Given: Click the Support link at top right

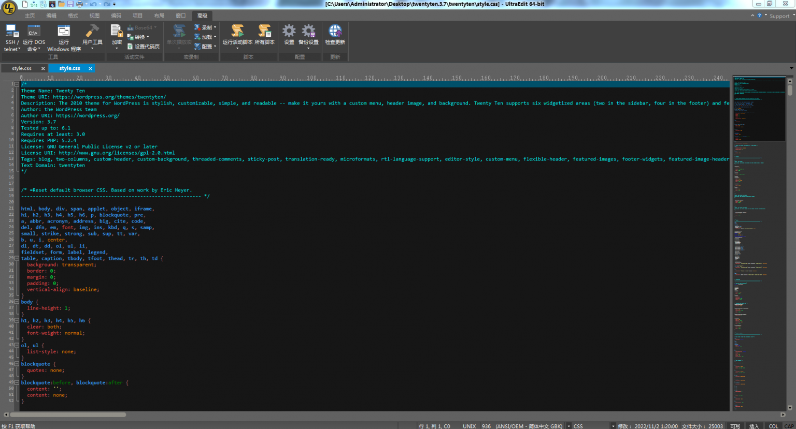Looking at the screenshot, I should 779,16.
